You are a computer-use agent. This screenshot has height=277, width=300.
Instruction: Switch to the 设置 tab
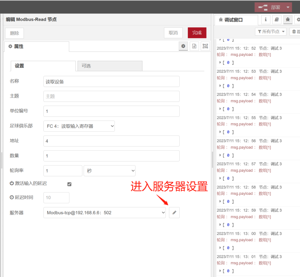[43, 66]
